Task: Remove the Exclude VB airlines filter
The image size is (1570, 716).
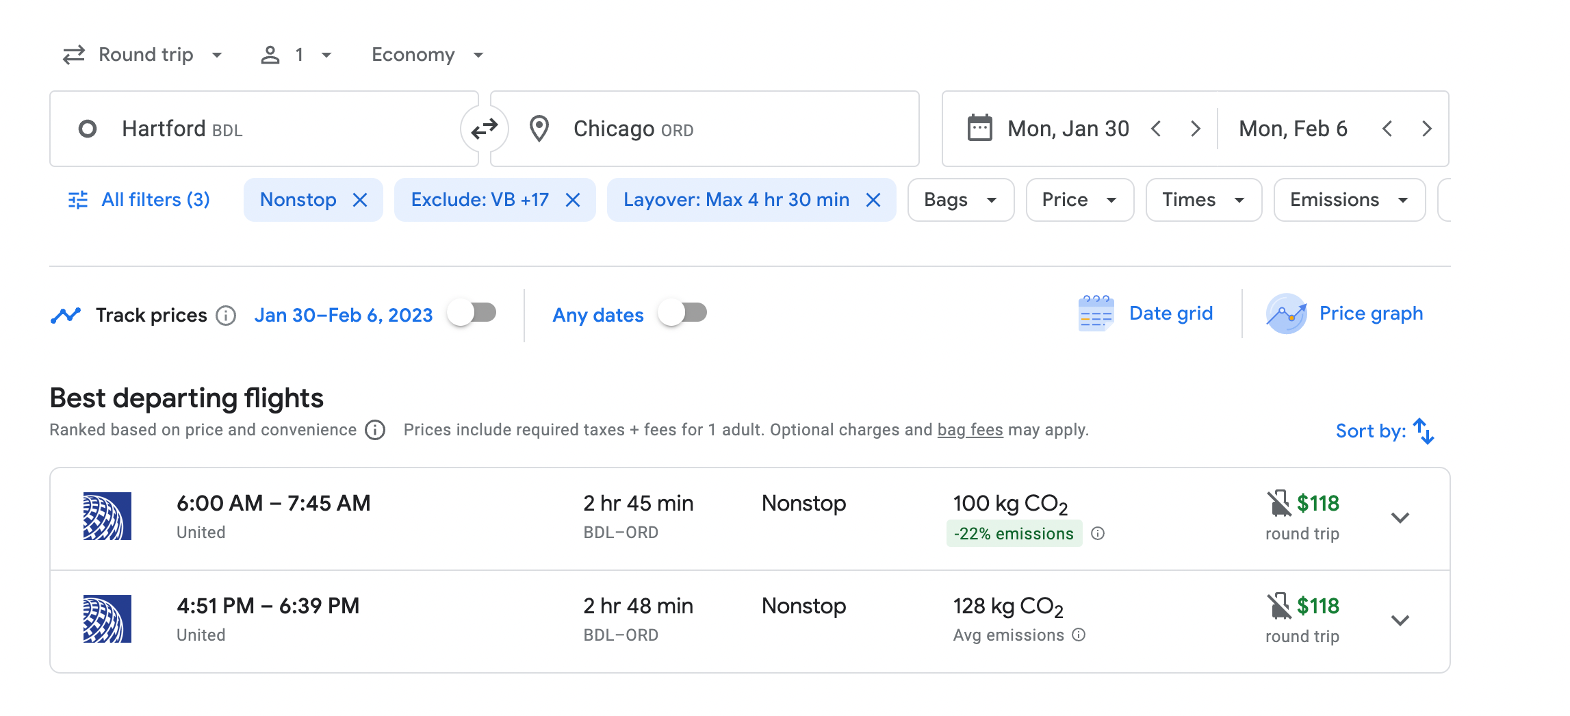Action: (573, 200)
